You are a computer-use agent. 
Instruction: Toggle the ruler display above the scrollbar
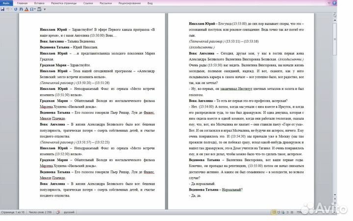(335, 15)
